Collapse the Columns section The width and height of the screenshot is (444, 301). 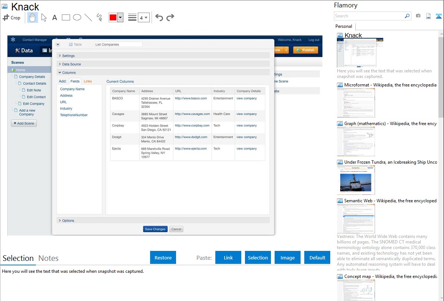click(163, 73)
